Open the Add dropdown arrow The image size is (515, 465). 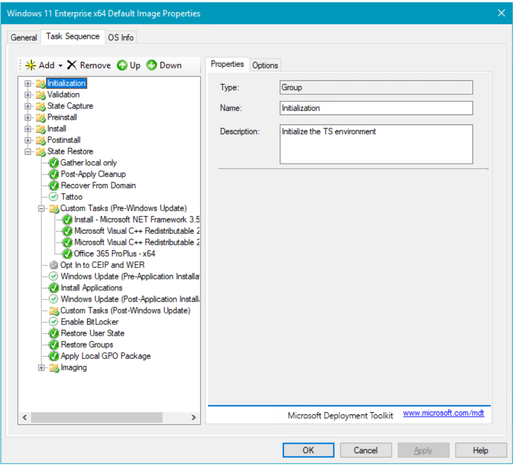(61, 66)
